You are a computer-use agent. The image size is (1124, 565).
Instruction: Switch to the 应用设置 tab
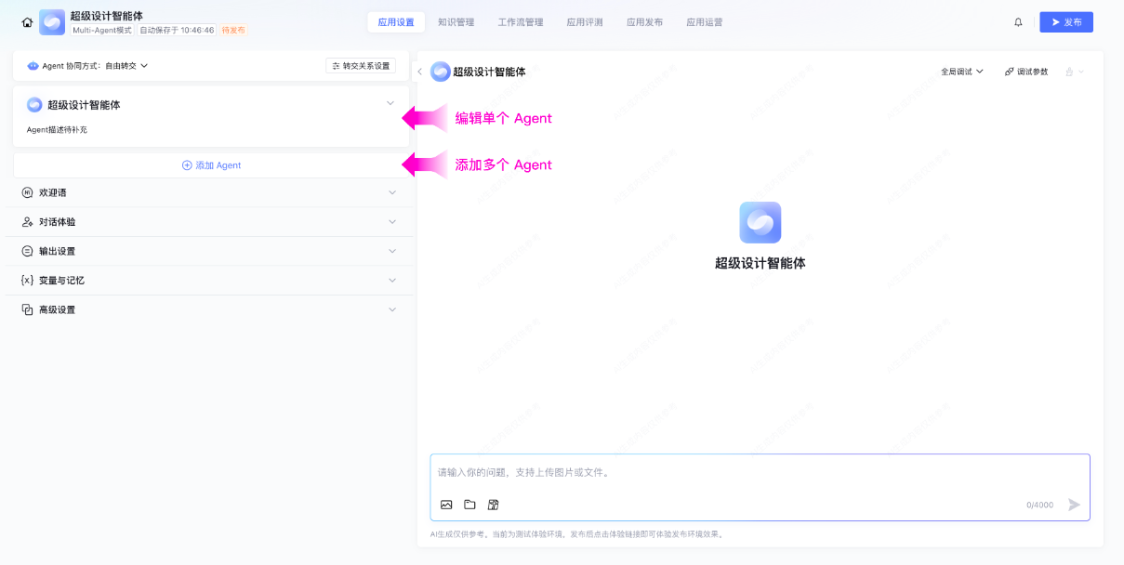tap(396, 22)
